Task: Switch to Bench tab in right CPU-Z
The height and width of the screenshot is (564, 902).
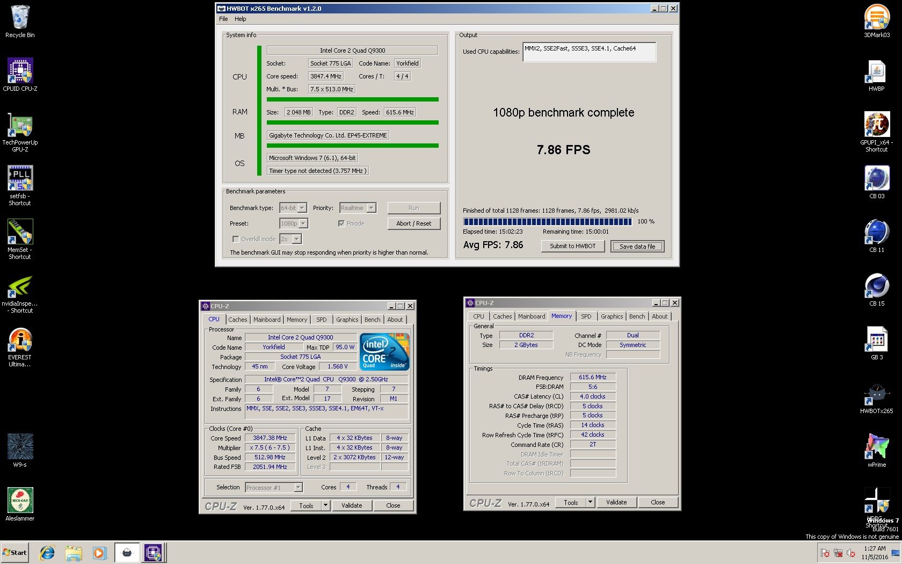Action: pyautogui.click(x=637, y=316)
